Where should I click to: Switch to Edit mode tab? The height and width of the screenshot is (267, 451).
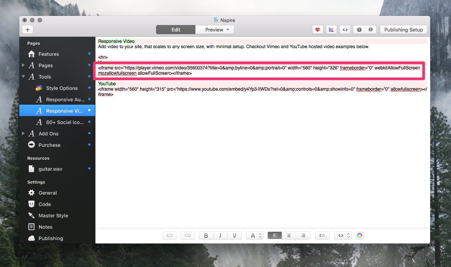click(x=176, y=30)
